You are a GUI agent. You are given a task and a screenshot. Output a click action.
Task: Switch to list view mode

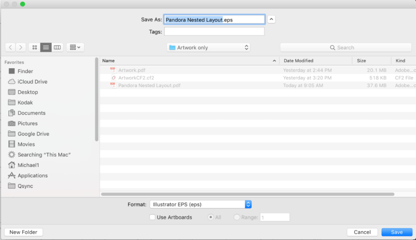46,47
